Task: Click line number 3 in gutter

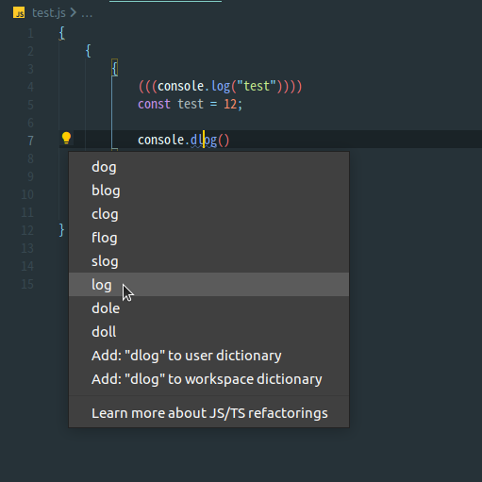Action: (x=30, y=69)
